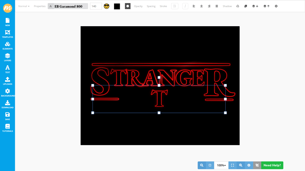This screenshot has height=171, width=305.
Task: Click the neon letter T on canvas
Action: 159,98
